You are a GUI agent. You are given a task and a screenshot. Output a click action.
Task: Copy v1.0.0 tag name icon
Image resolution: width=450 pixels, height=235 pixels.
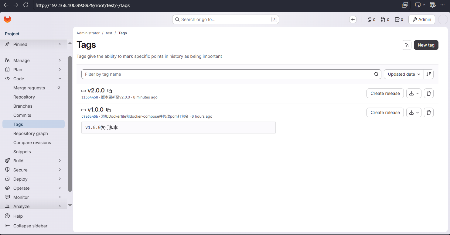coord(108,110)
